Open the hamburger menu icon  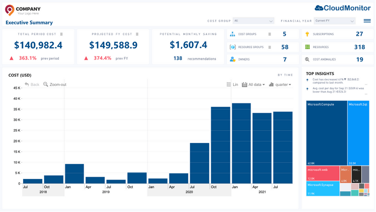coord(367,21)
